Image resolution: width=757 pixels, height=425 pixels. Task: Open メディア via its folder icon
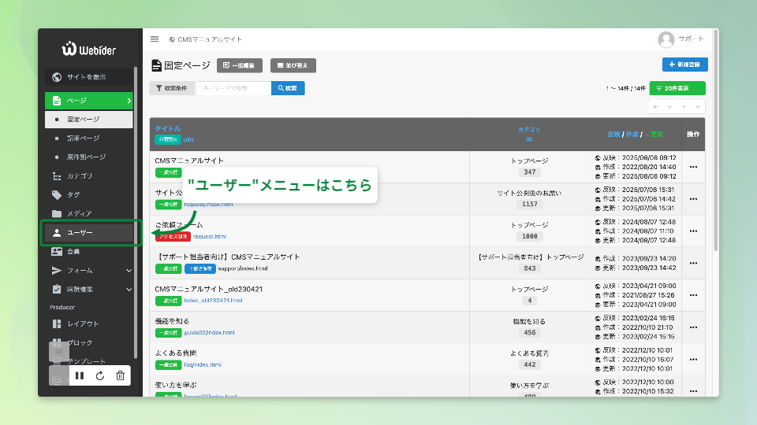56,214
